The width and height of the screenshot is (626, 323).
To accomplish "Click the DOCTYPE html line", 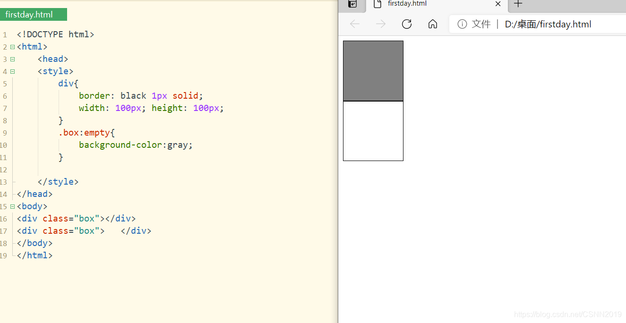I will pyautogui.click(x=56, y=34).
